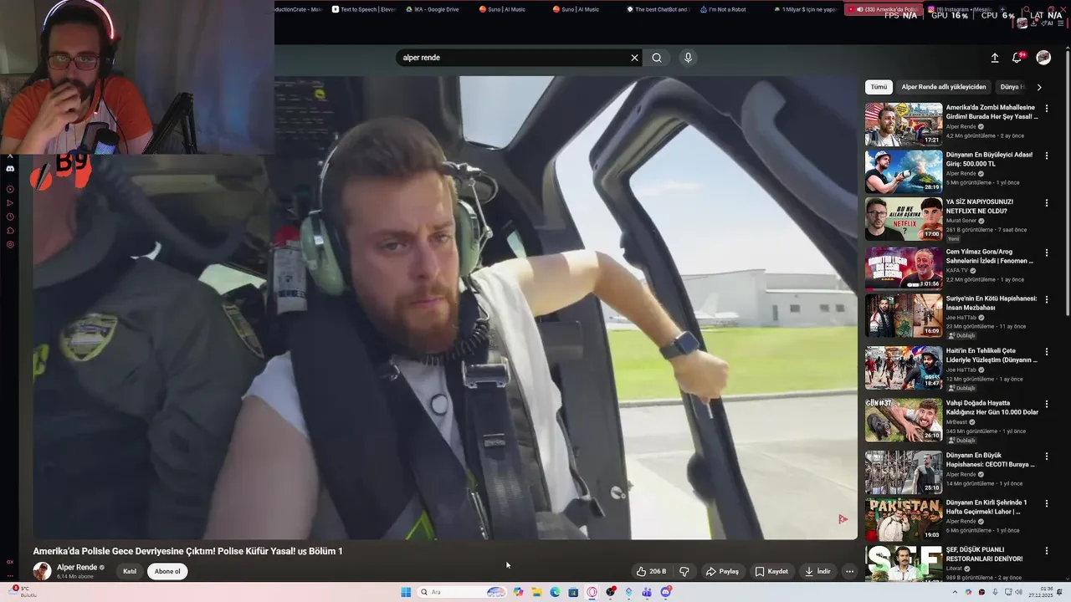The height and width of the screenshot is (602, 1071).
Task: Click the taskbar Ara search box
Action: (x=463, y=592)
